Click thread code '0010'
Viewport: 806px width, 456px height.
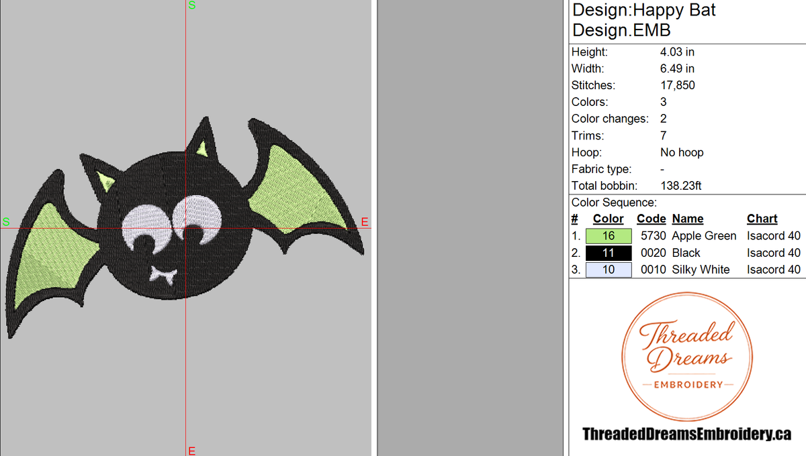coord(654,270)
